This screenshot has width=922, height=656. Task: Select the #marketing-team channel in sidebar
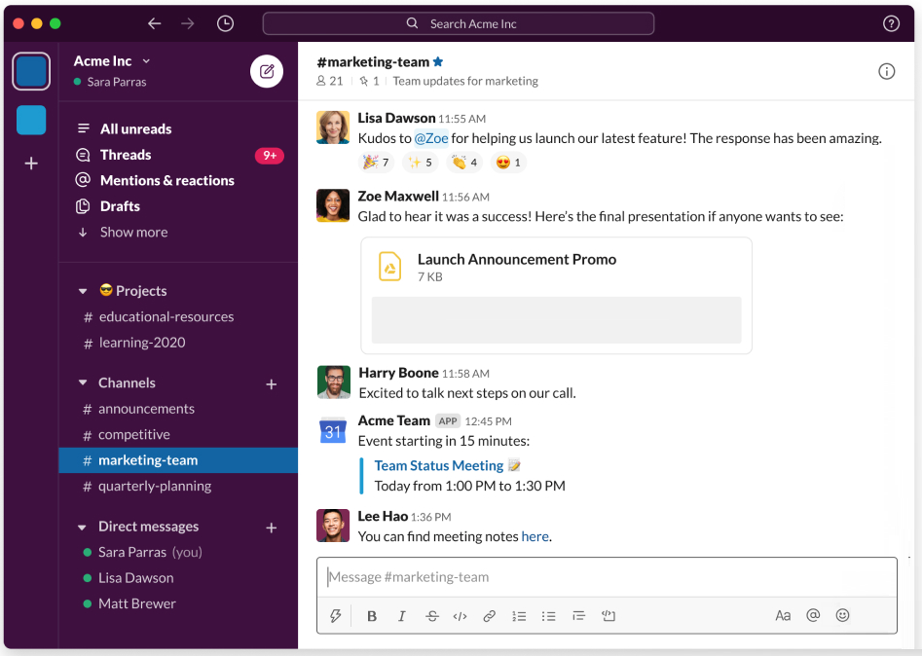tap(178, 460)
